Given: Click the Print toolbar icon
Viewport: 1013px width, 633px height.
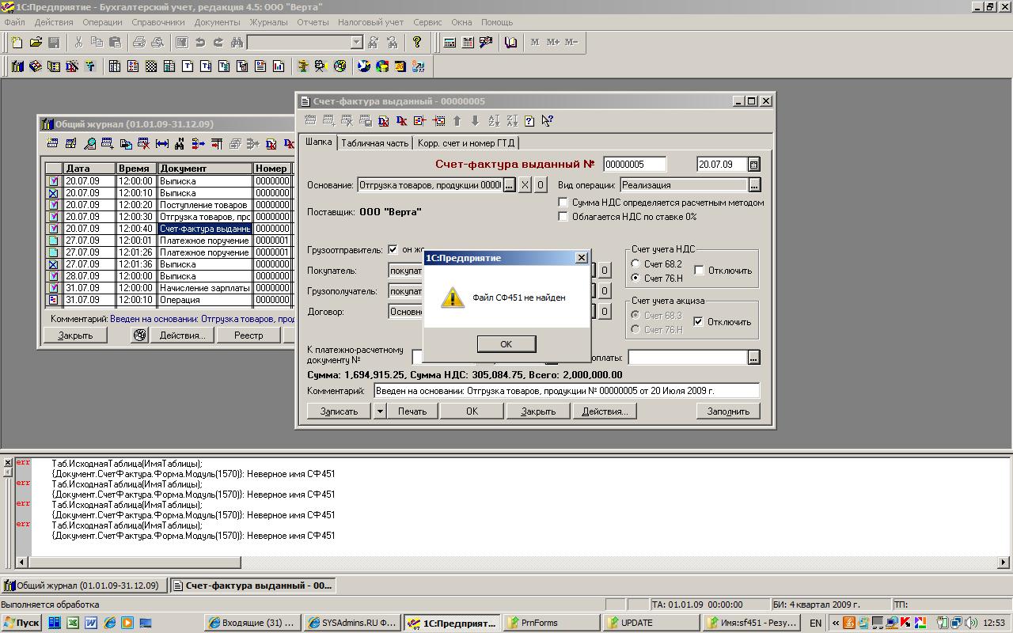Looking at the screenshot, I should click(x=139, y=43).
